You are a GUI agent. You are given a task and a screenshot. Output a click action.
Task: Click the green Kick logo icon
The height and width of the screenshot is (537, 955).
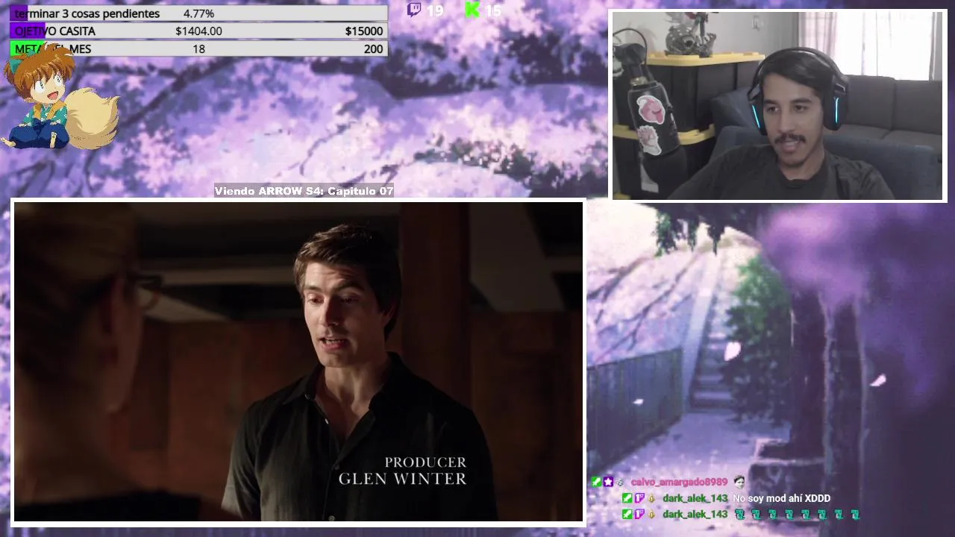[x=472, y=10]
